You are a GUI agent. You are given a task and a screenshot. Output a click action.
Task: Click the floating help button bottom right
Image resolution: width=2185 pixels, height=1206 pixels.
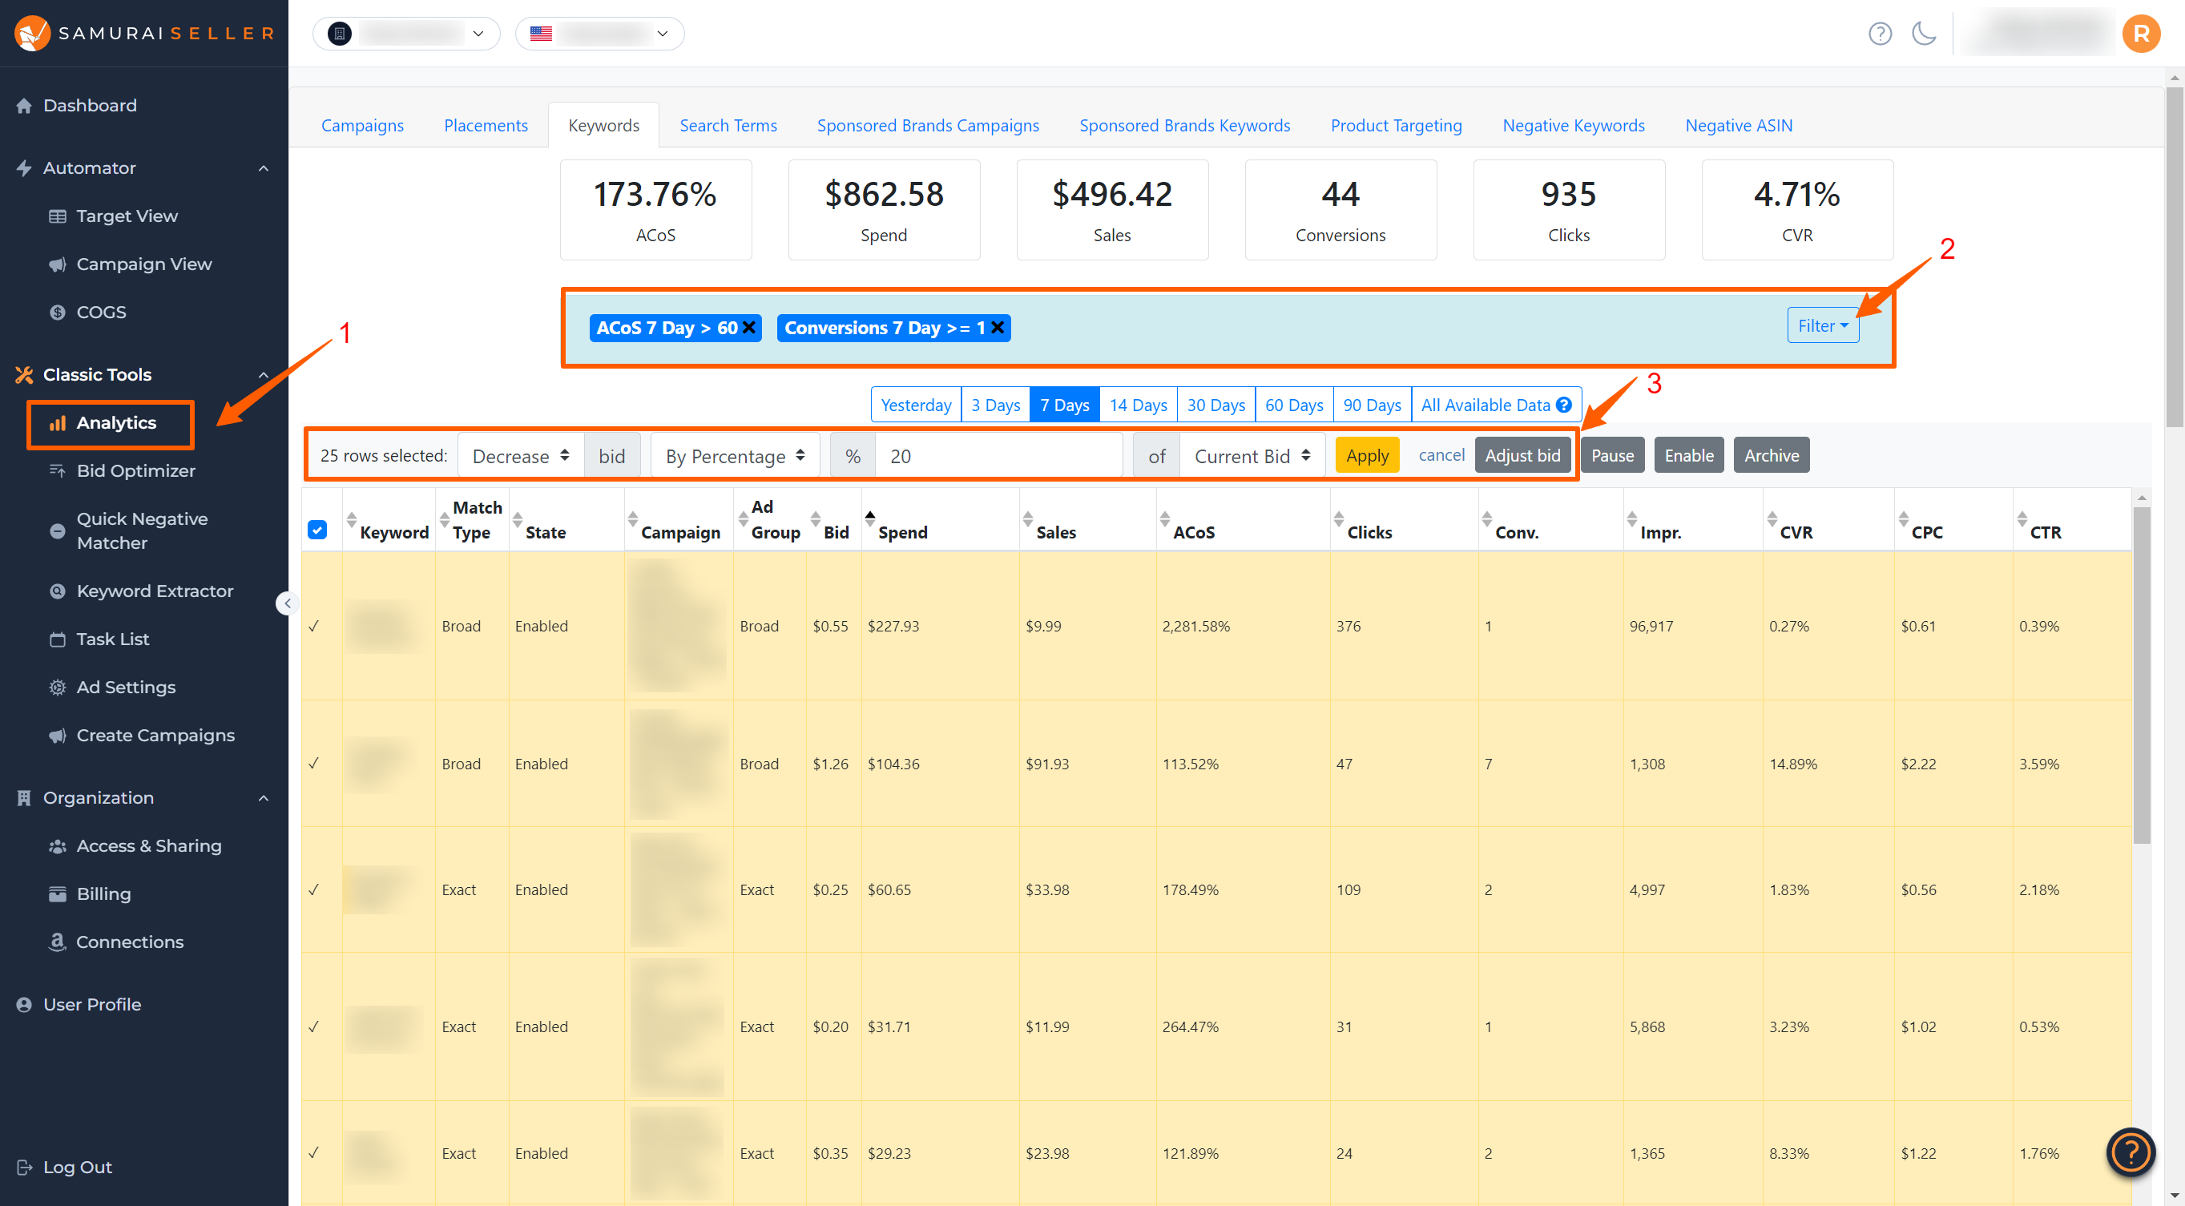(x=2130, y=1152)
